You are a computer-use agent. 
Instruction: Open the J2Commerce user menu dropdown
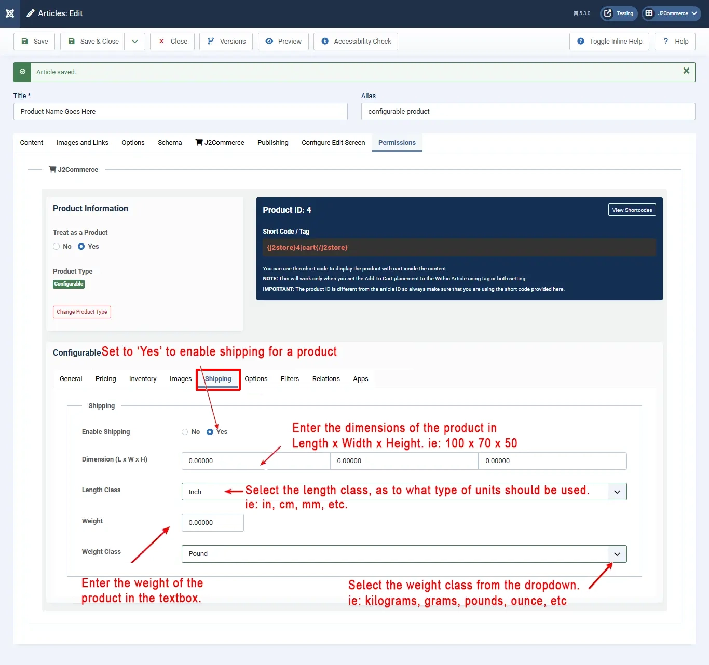click(x=672, y=13)
